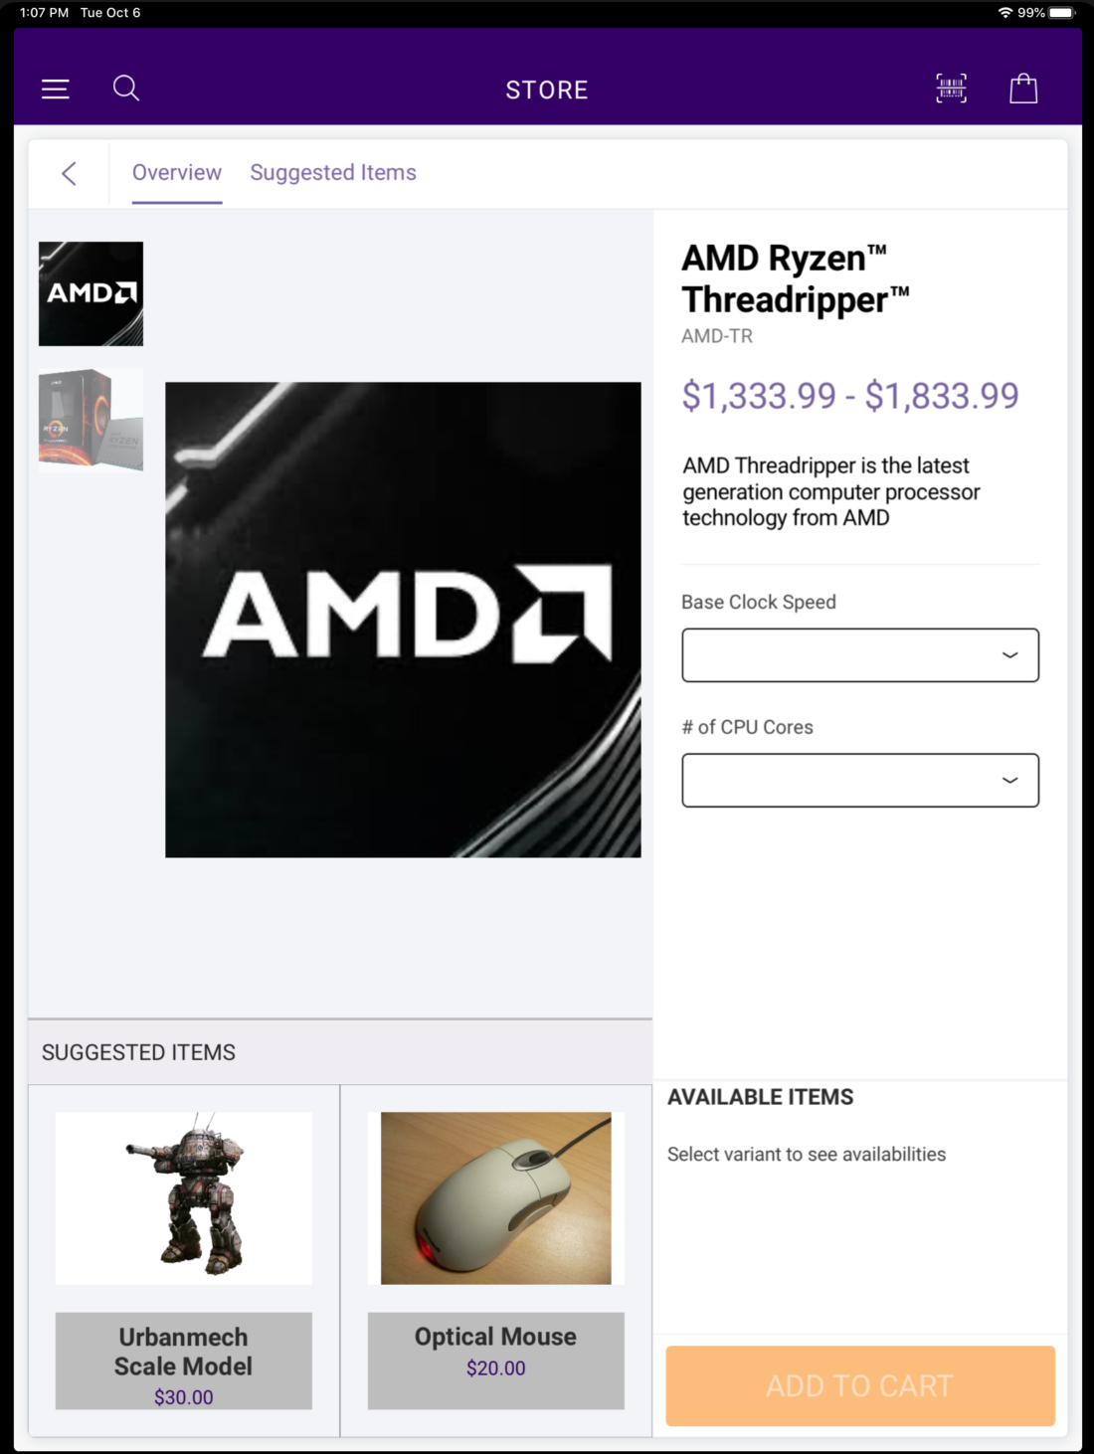The image size is (1094, 1454).
Task: Click the Base Clock Speed chevron arrow
Action: coord(1009,655)
